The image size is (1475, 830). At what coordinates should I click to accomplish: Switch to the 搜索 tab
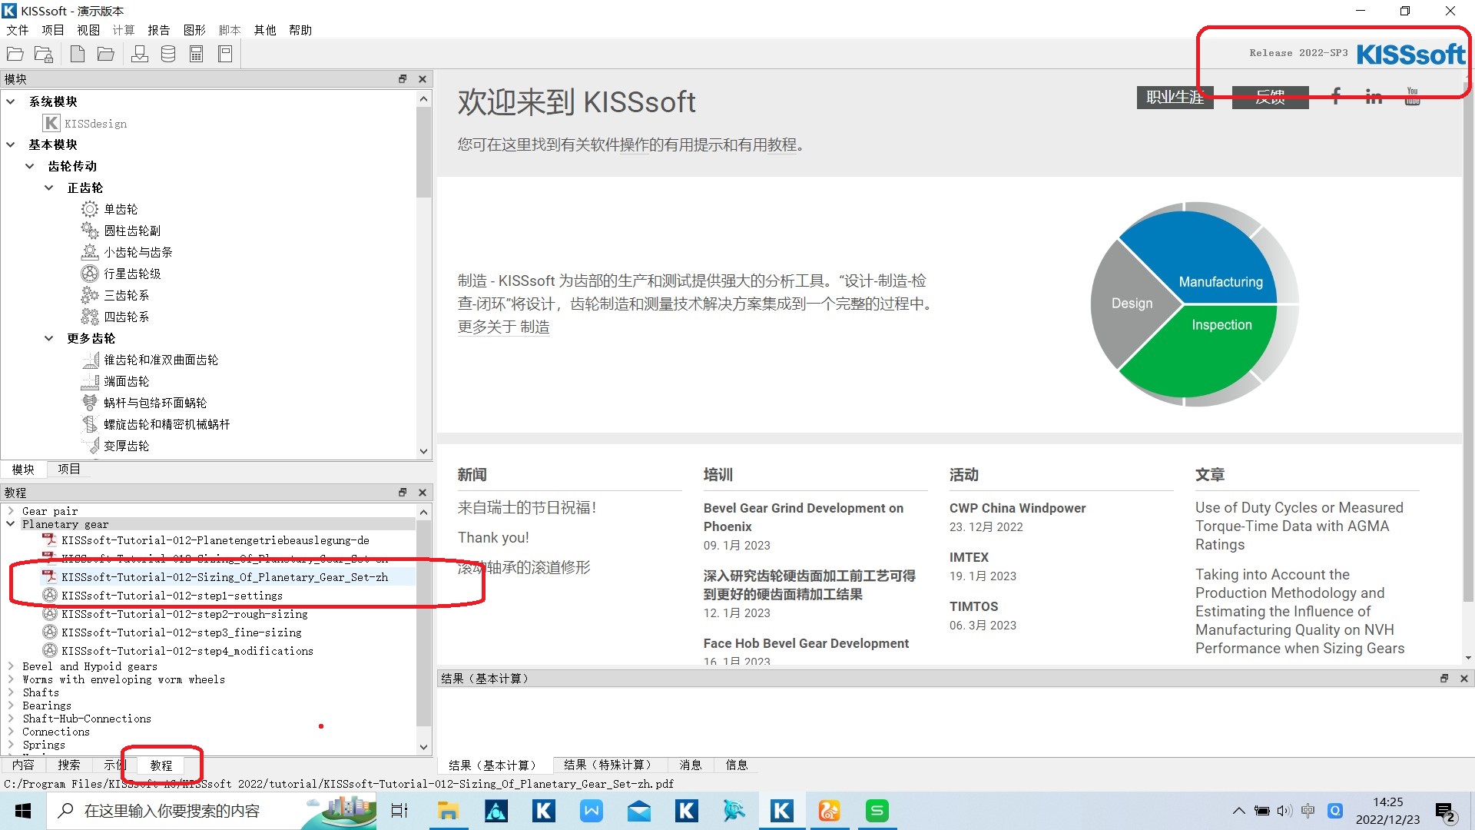69,765
